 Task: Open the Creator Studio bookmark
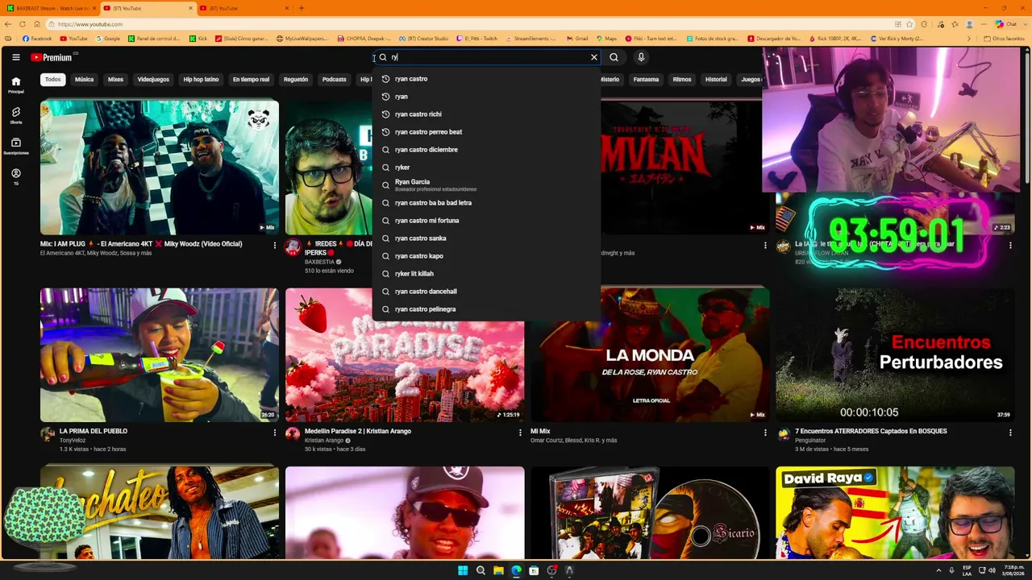[x=423, y=39]
